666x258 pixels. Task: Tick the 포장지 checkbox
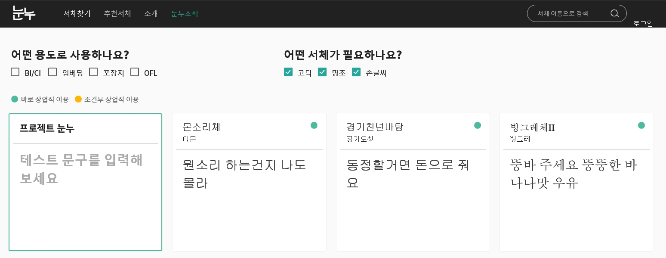[93, 72]
